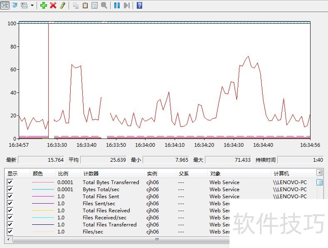Click the Total Files Received yellow line
328x248 pixels.
pos(43,210)
